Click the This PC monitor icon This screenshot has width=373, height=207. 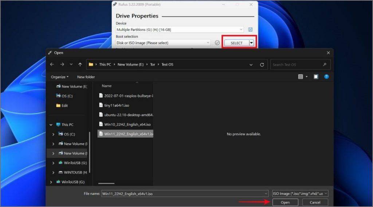pyautogui.click(x=58, y=125)
